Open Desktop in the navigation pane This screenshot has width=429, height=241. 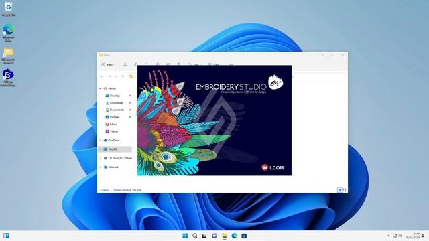click(113, 96)
